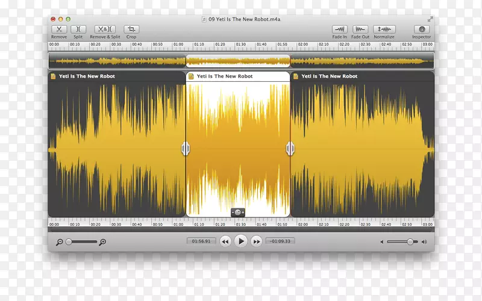Screen dimensions: 482x301
Task: Crop audio to the selection
Action: (x=131, y=29)
